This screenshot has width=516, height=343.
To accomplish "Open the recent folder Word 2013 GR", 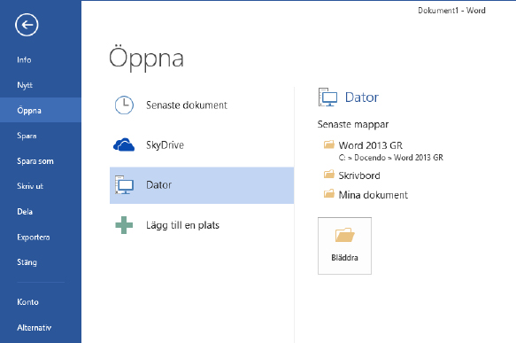I will click(371, 145).
